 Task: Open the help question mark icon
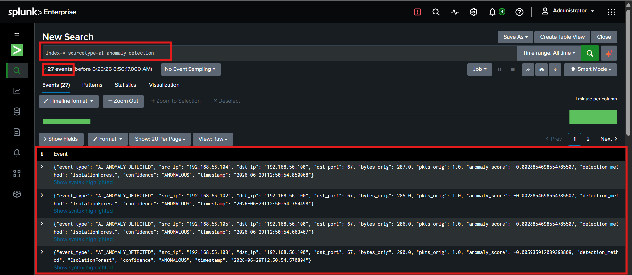point(519,12)
